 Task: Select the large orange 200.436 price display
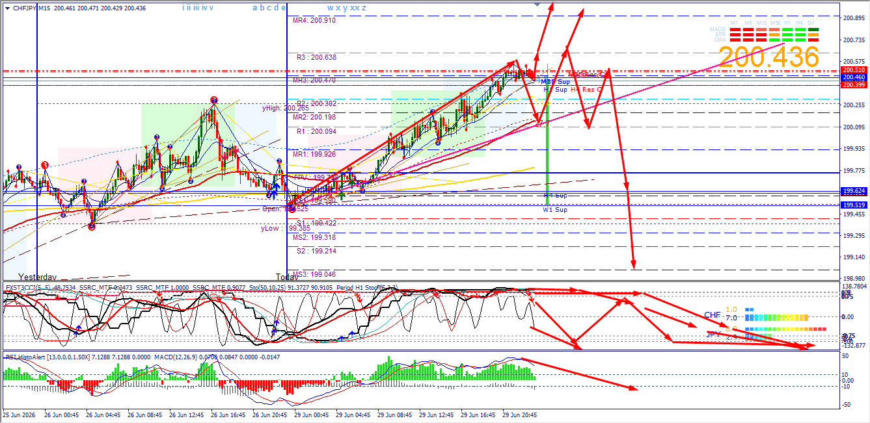coord(768,57)
